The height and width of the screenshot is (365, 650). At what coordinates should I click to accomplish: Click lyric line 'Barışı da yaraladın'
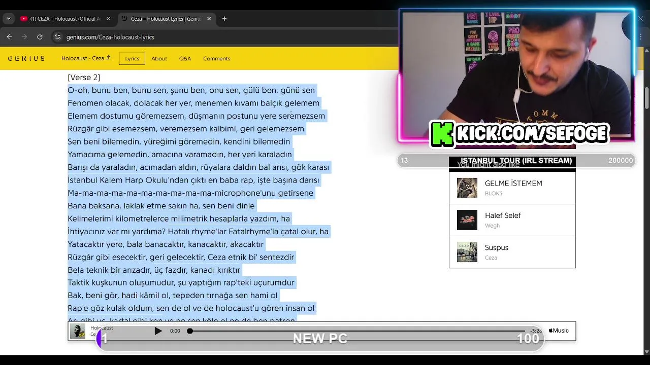(199, 167)
